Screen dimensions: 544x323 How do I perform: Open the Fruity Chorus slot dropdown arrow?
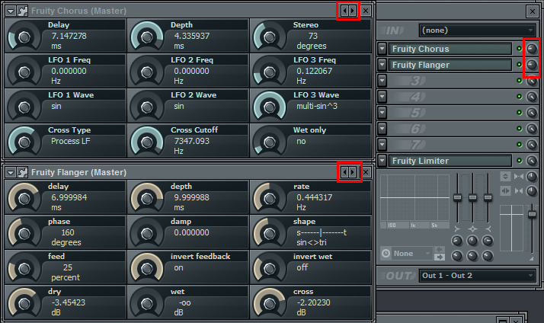click(x=382, y=49)
